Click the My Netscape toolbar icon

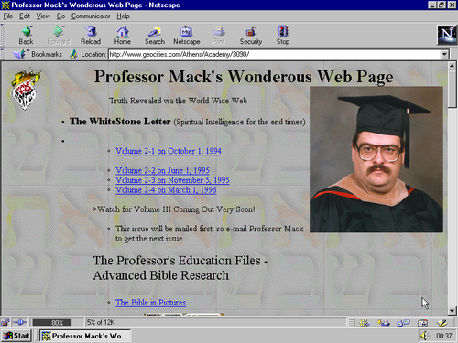(x=187, y=36)
